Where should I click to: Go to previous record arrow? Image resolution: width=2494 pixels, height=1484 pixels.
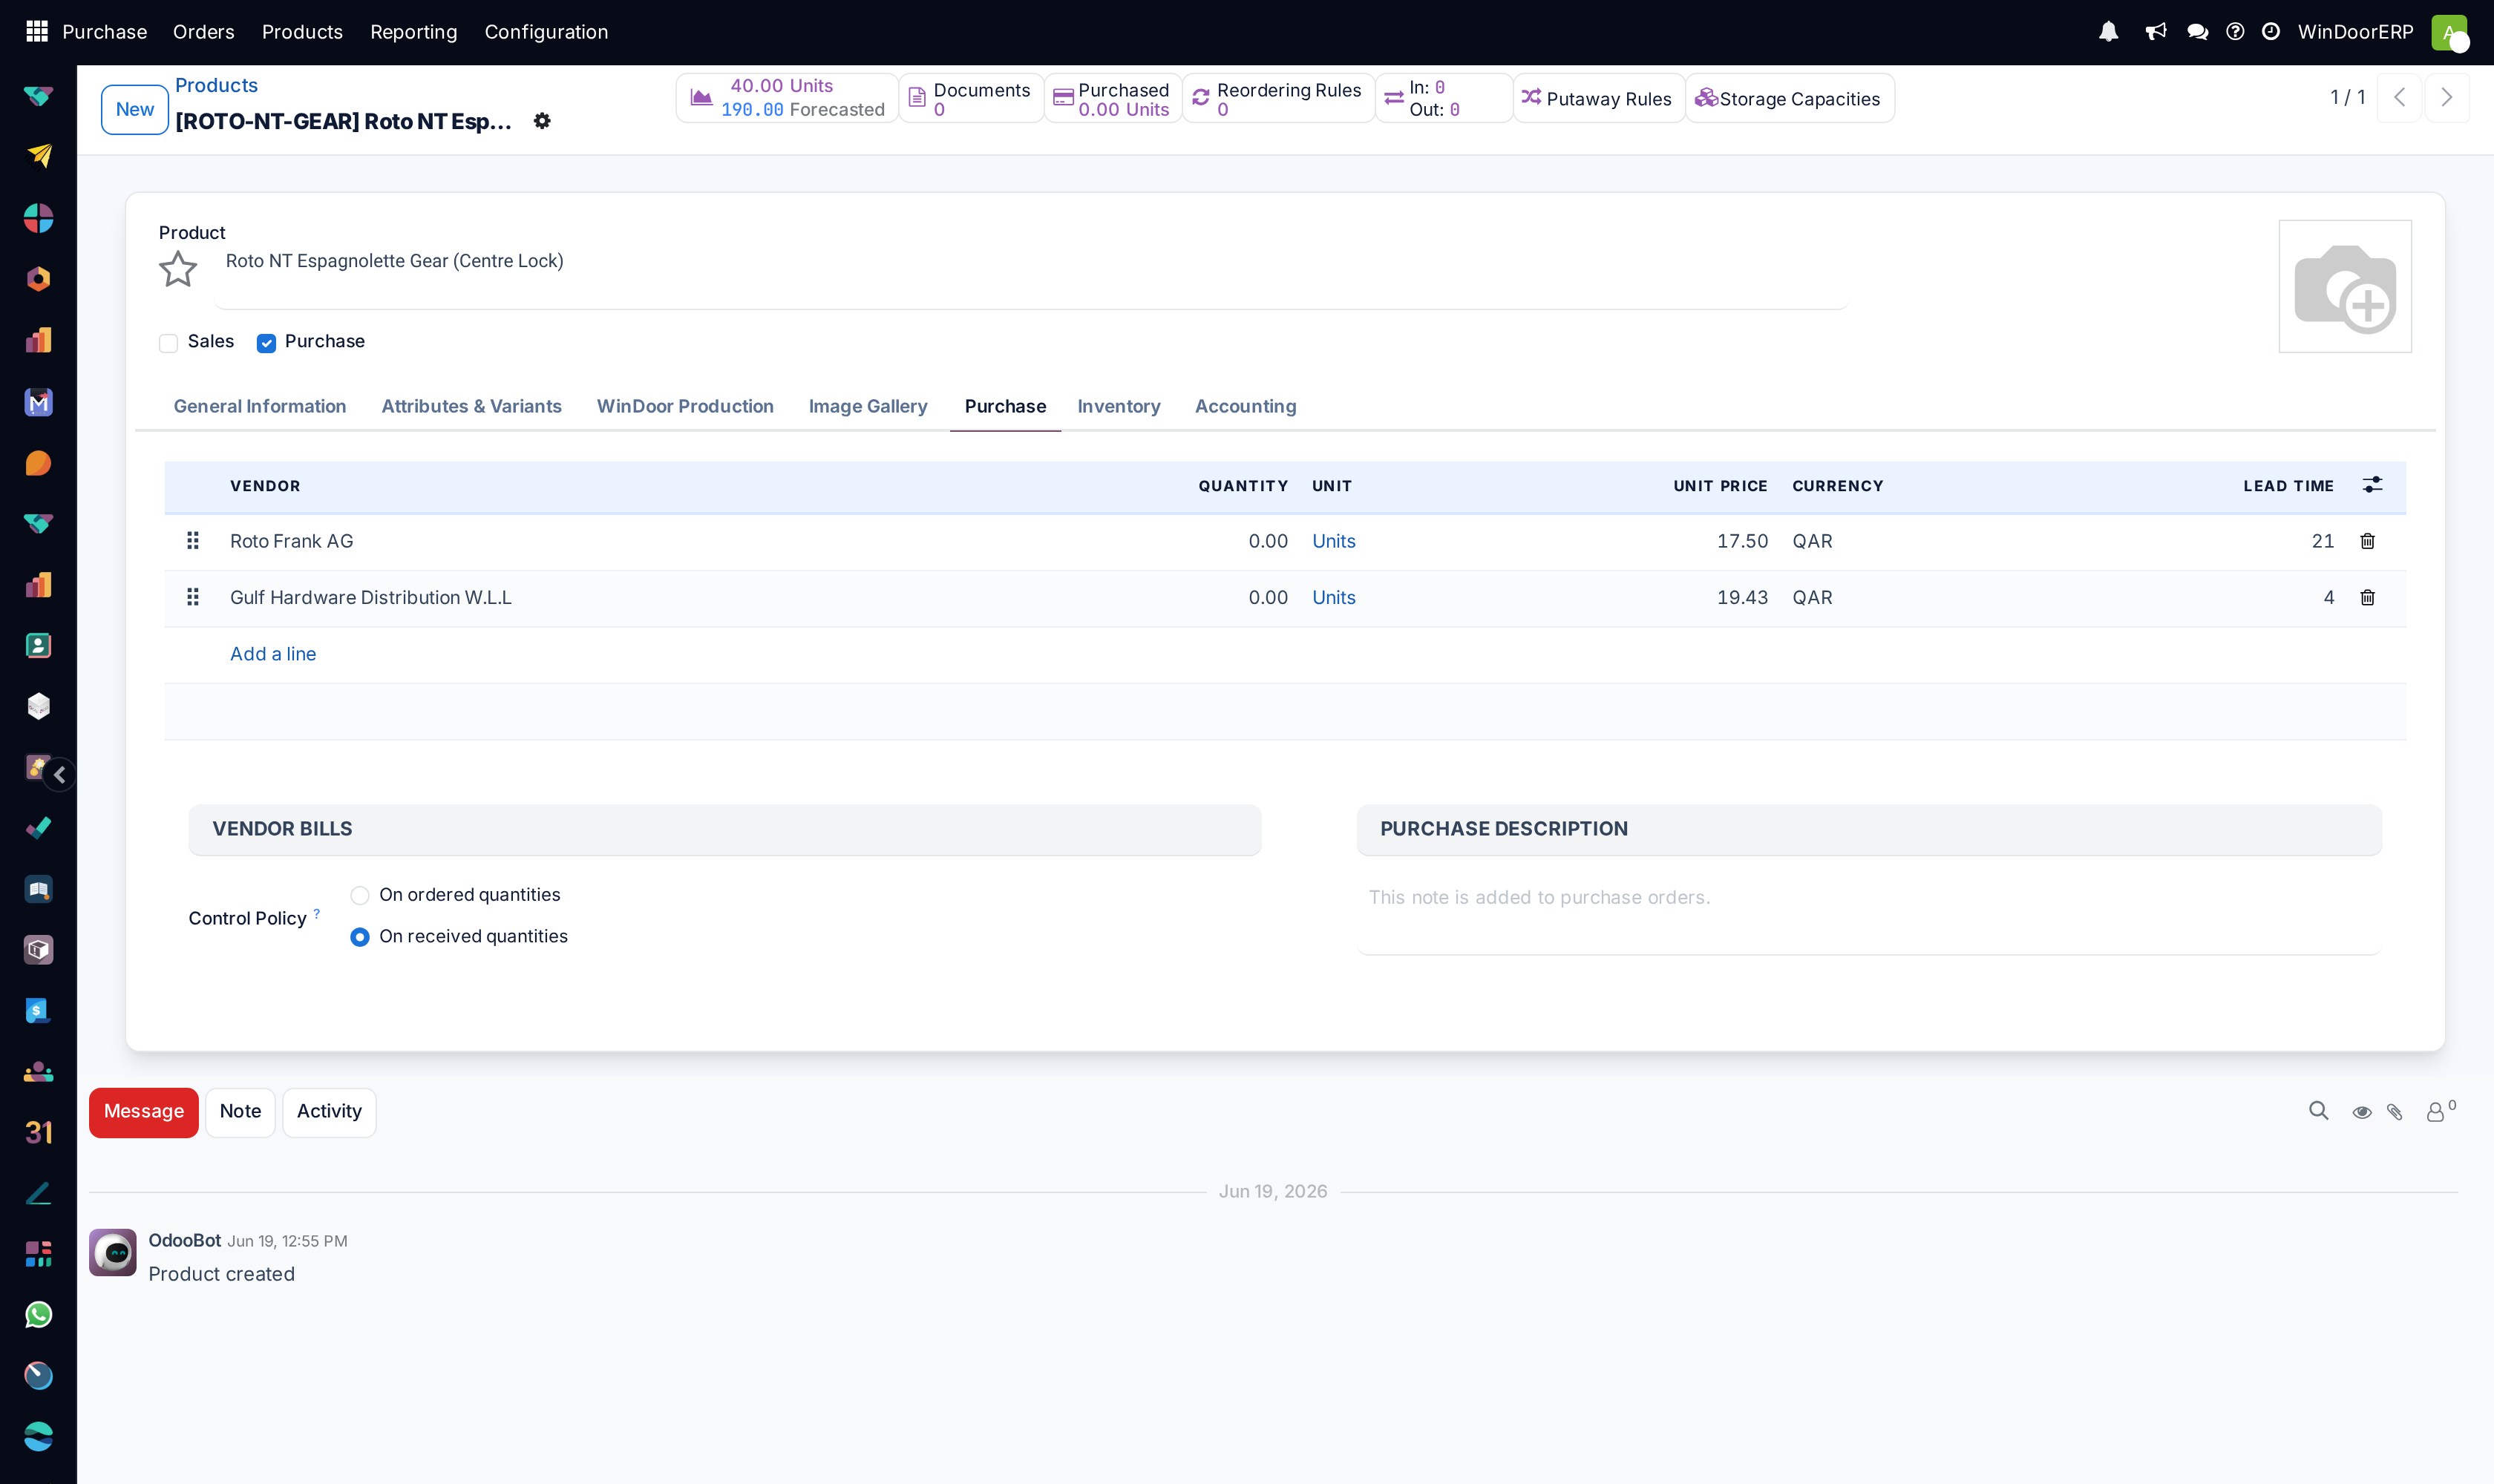[2399, 97]
